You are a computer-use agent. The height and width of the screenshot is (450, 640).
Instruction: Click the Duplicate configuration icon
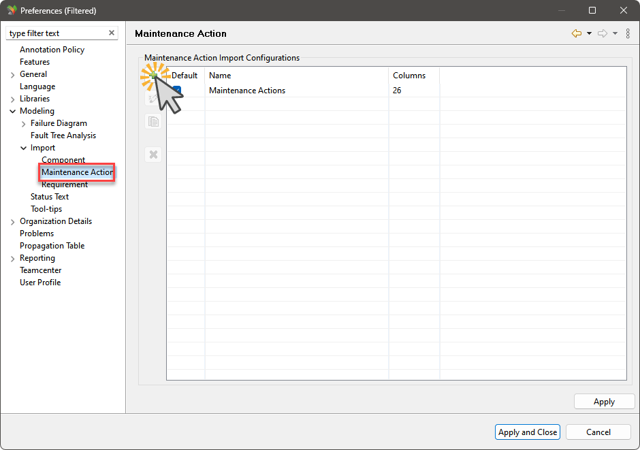153,121
